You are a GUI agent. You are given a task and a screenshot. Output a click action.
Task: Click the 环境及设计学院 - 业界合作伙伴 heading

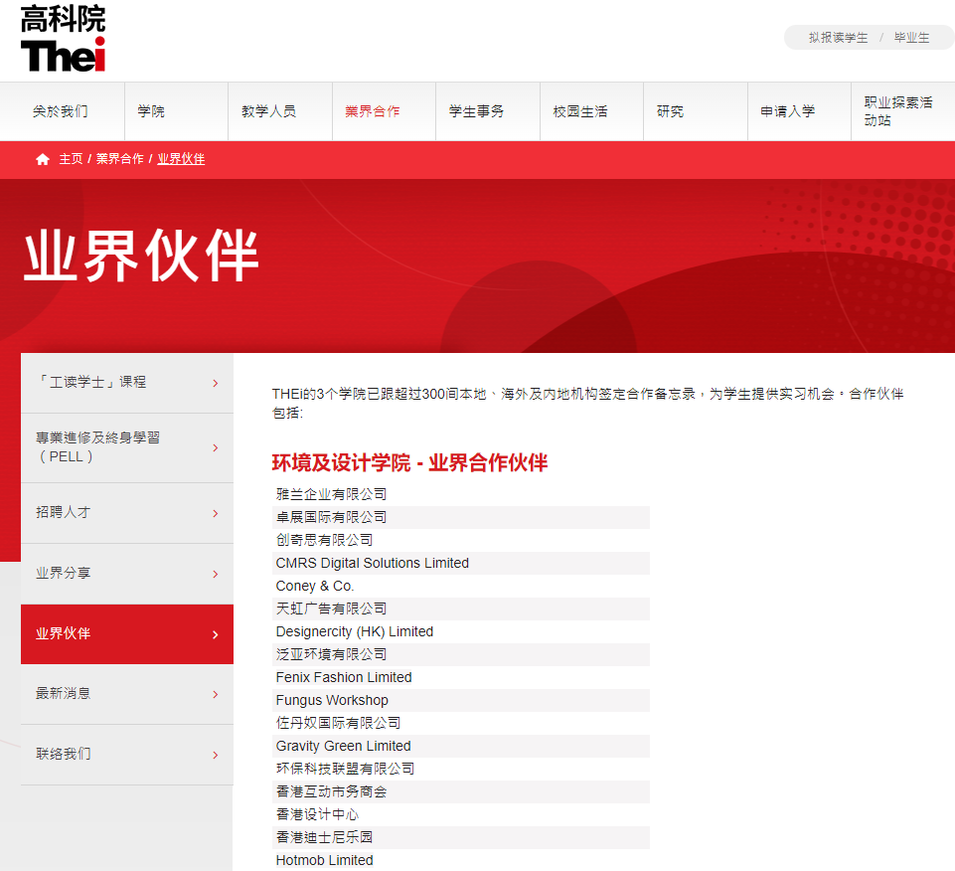click(x=409, y=463)
